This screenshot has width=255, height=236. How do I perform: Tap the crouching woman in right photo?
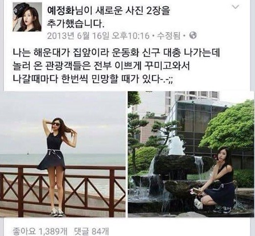(216, 179)
